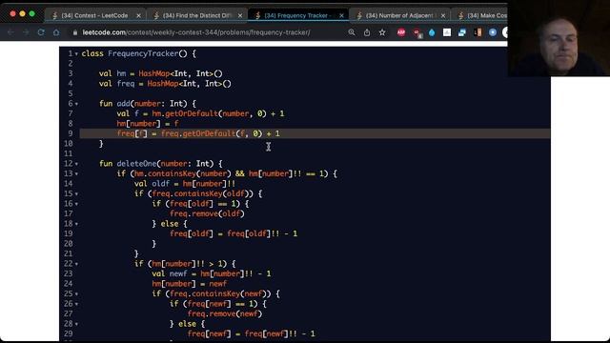Click 'freq.remove(newf)' code
The height and width of the screenshot is (343, 610).
pos(225,313)
